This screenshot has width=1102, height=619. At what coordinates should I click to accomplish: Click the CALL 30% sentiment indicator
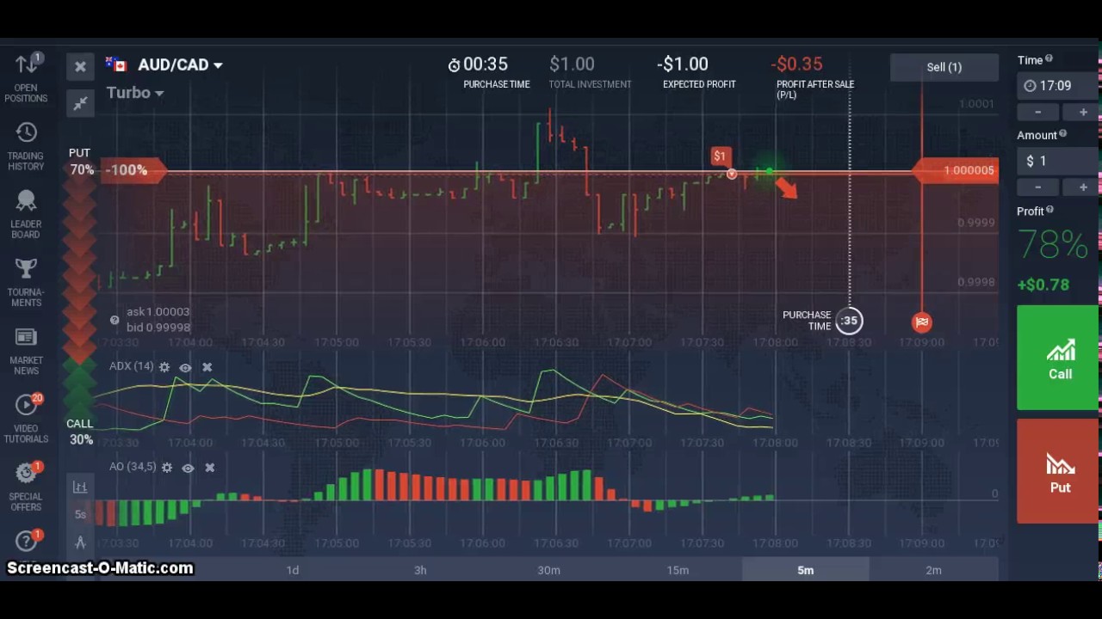pyautogui.click(x=80, y=432)
